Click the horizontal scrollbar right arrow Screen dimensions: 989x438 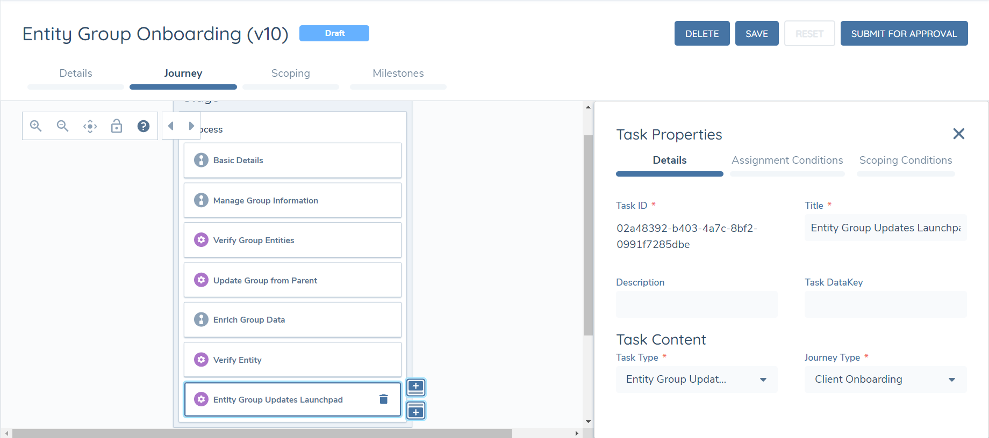[x=577, y=433]
